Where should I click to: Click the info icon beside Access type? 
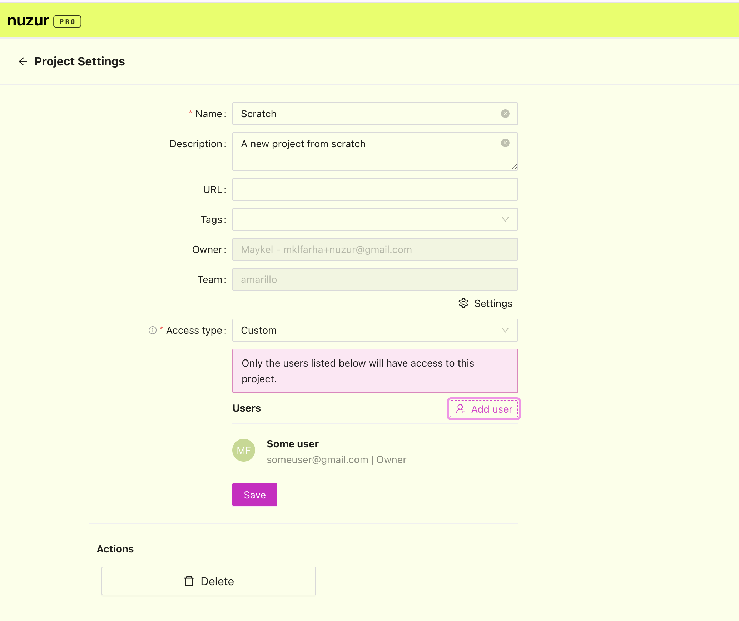click(x=152, y=331)
